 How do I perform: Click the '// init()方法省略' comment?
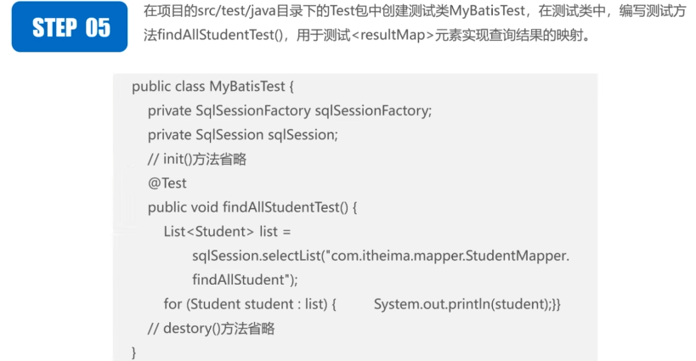click(x=197, y=159)
